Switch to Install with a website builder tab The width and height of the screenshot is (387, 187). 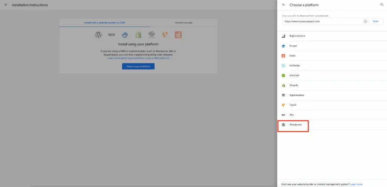click(x=105, y=23)
